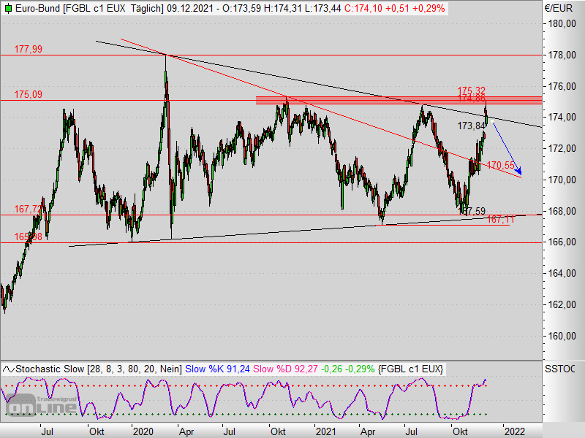Click the green status icon beside Euro-Bund title
Image resolution: width=585 pixels, height=438 pixels.
(x=9, y=9)
